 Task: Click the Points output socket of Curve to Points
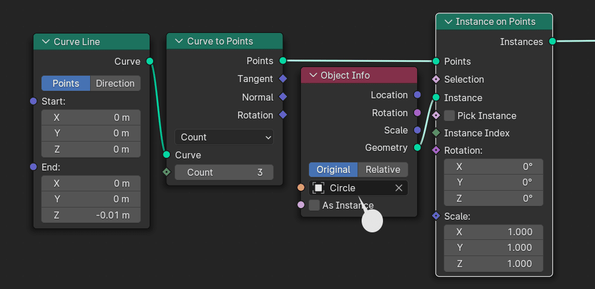pos(282,60)
